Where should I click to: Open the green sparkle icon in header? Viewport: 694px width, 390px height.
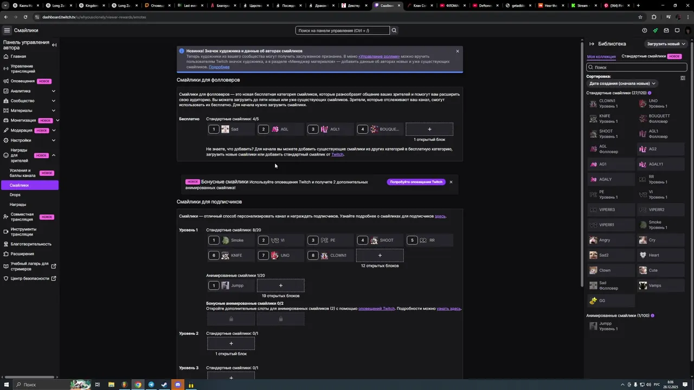coord(655,30)
